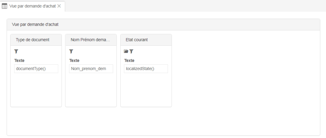This screenshot has width=326, height=138.
Task: Select the "Nom Prénom dema..." column header
Action: pyautogui.click(x=91, y=40)
